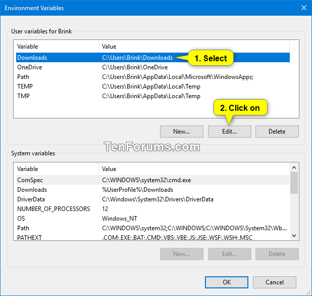312x296 pixels.
Task: Select the system Path variable with the system32 value
Action: click(x=153, y=228)
